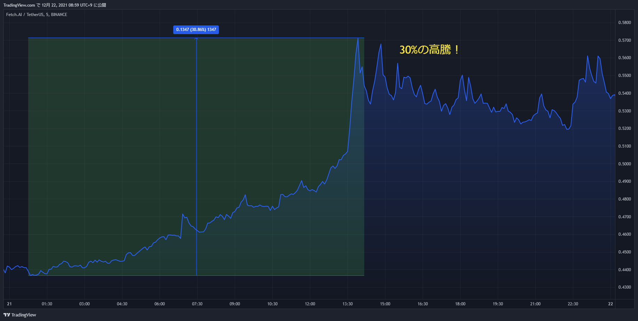The width and height of the screenshot is (638, 321).
Task: Click the 0.5300 price axis label
Action: pyautogui.click(x=624, y=111)
